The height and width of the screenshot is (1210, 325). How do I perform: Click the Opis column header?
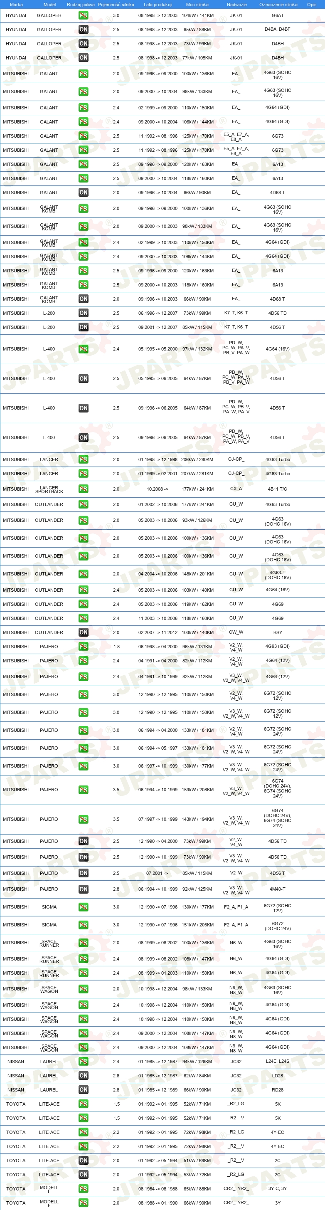tap(312, 4)
